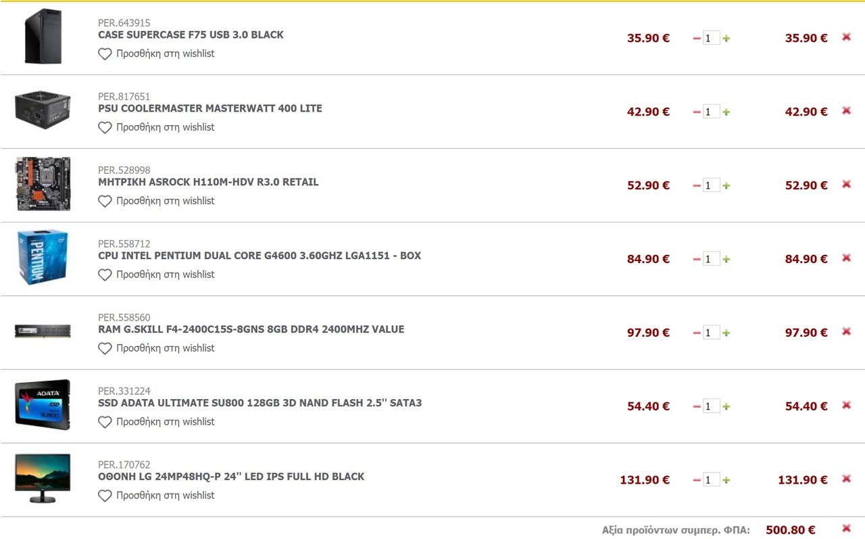Open the ASRock motherboard thumbnail image

pos(43,184)
